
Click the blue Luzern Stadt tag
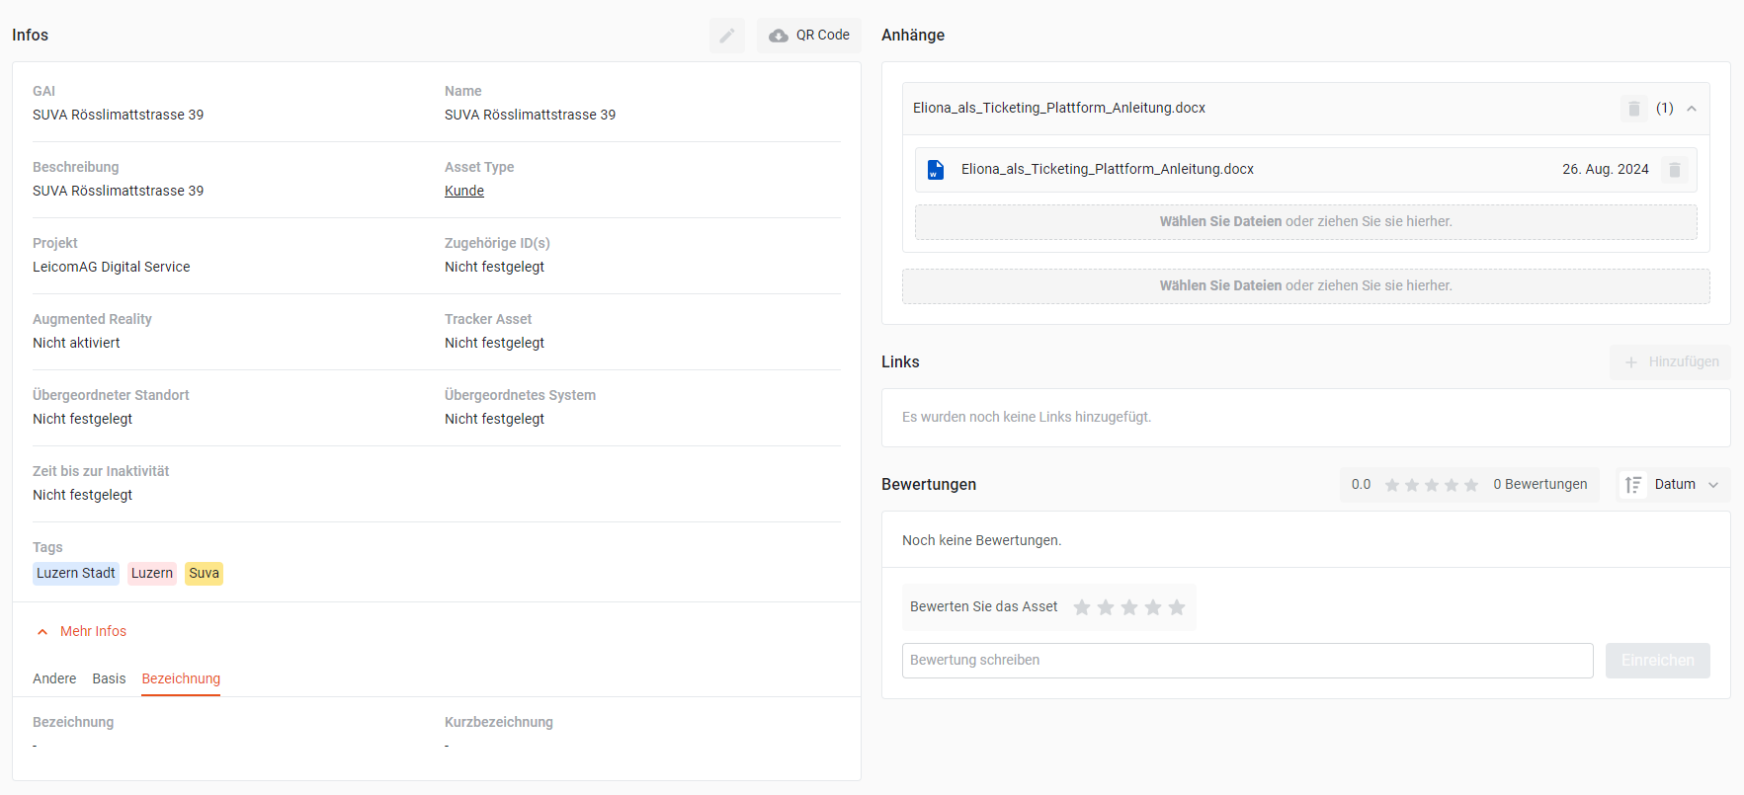76,574
